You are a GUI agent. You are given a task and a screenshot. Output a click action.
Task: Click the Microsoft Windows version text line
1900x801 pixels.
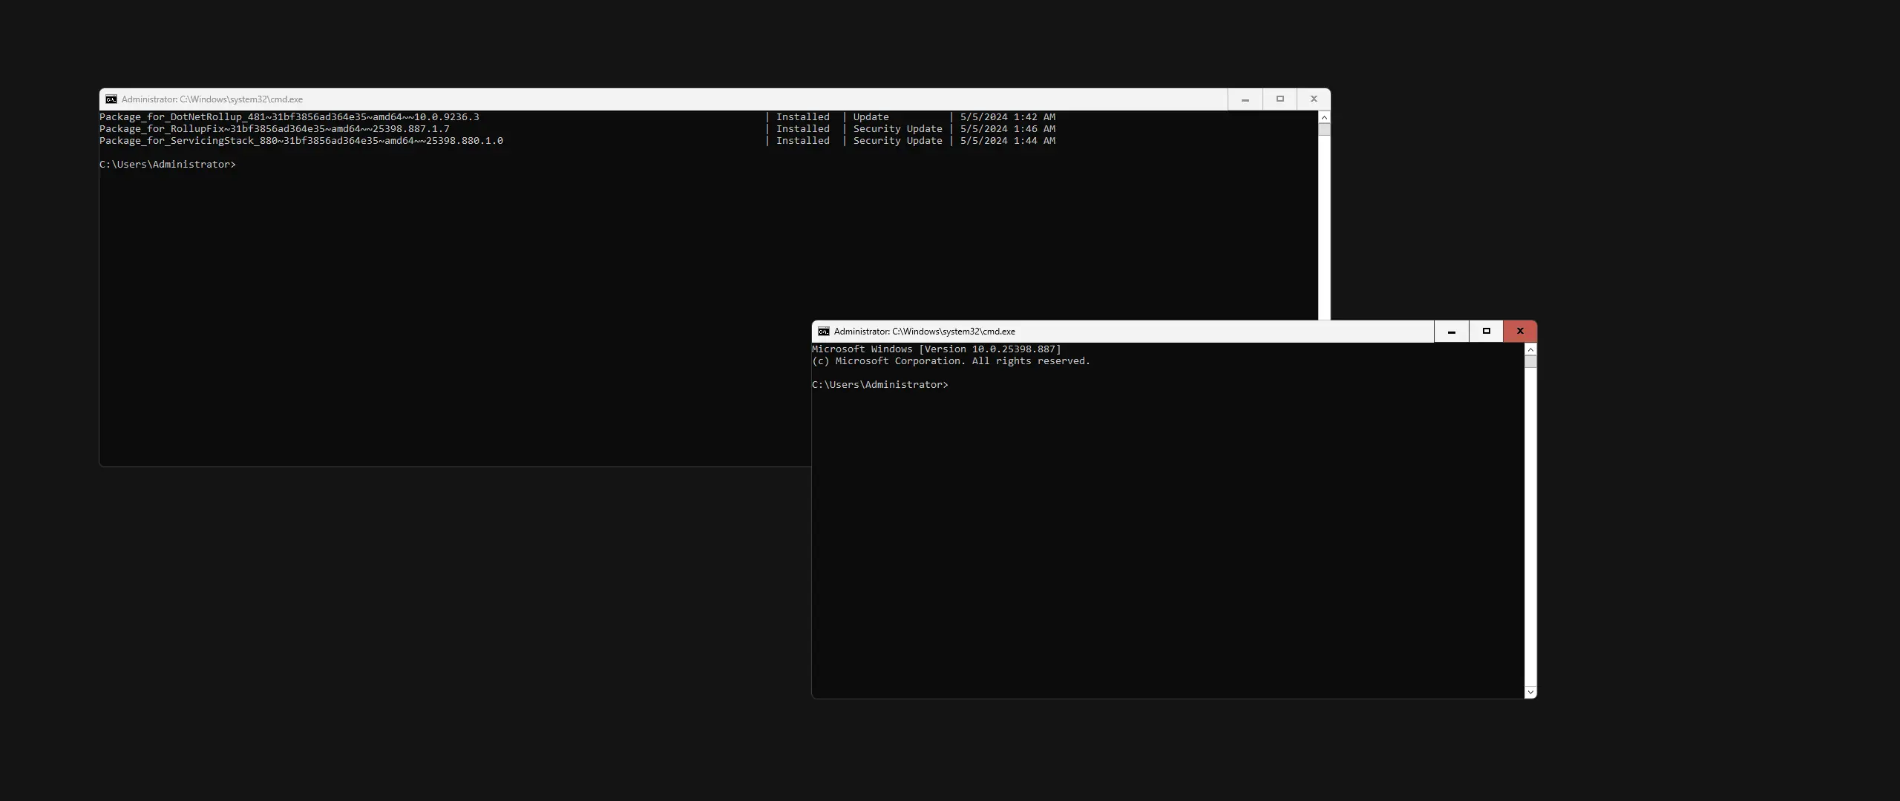tap(935, 349)
